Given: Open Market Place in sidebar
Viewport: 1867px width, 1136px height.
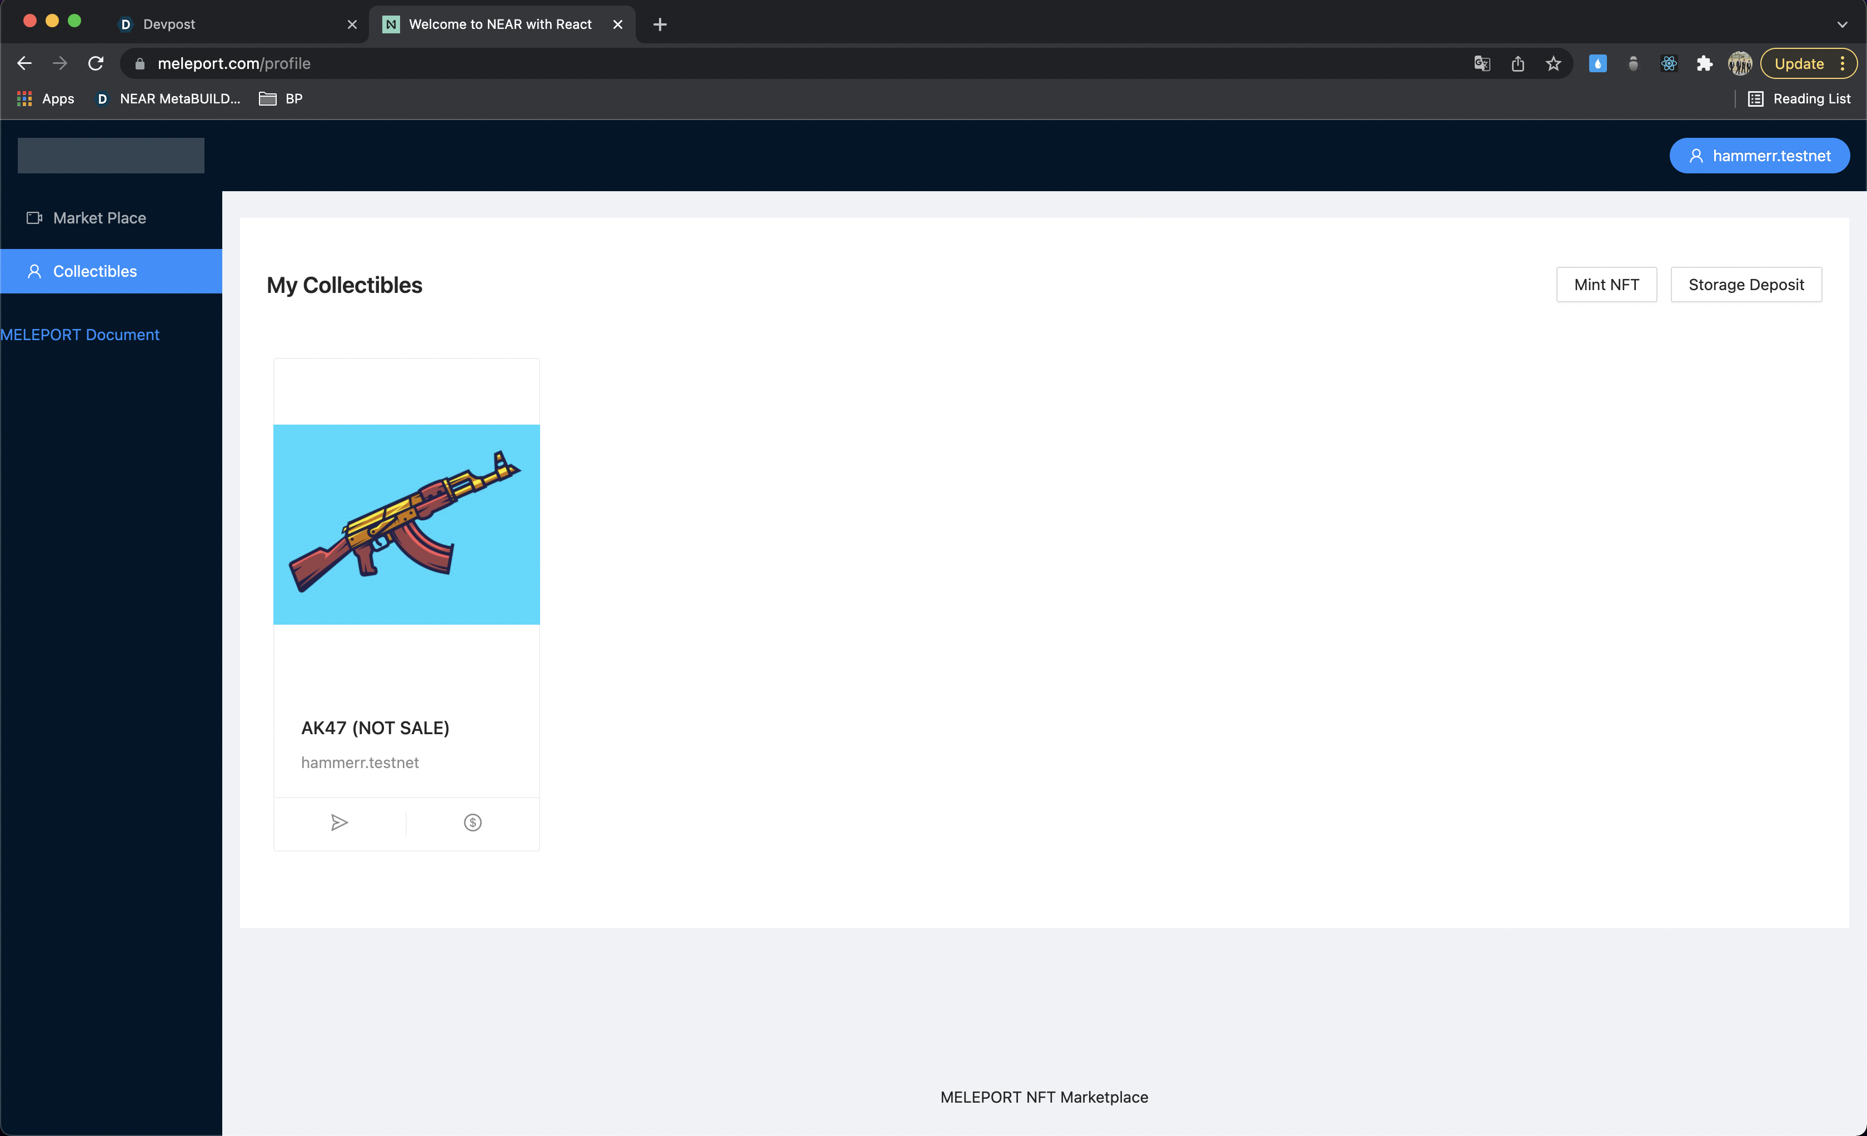Looking at the screenshot, I should coord(99,218).
